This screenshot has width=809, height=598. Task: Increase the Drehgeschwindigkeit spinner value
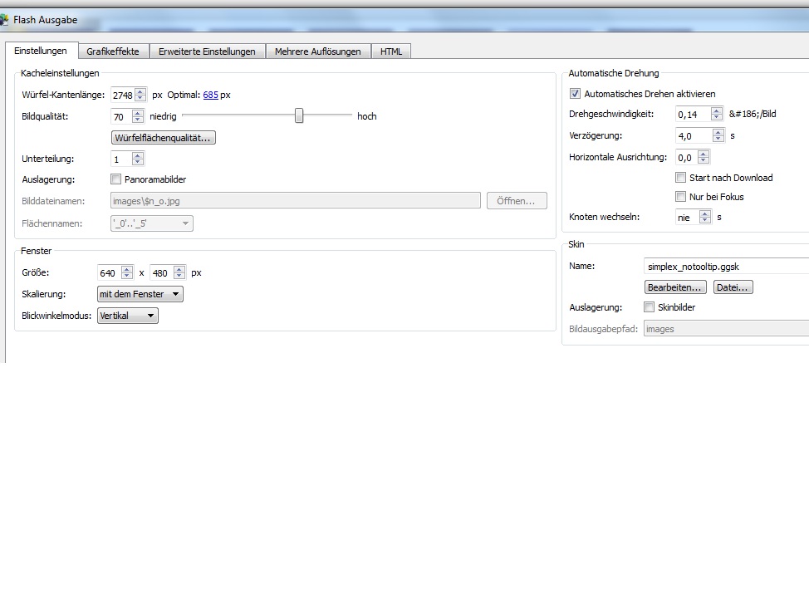pos(718,110)
